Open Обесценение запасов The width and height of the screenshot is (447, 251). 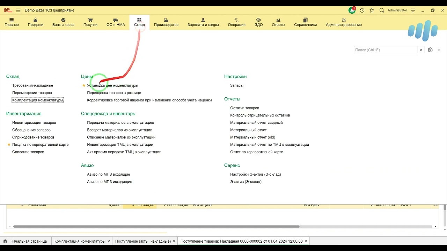(x=31, y=130)
